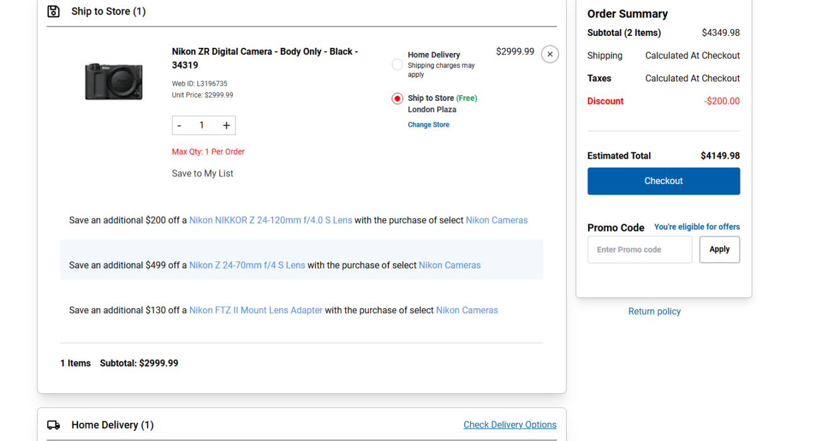View the 'You're eligible for offers' link
This screenshot has height=441, width=816.
pyautogui.click(x=696, y=227)
